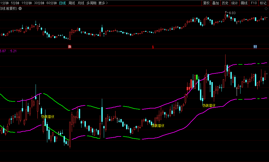
Task: Open the 财 financial report marker
Action: pyautogui.click(x=255, y=47)
